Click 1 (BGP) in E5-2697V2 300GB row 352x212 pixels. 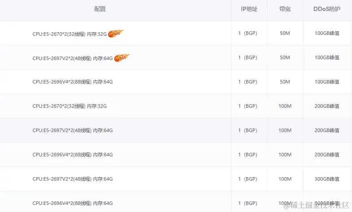tap(248, 179)
